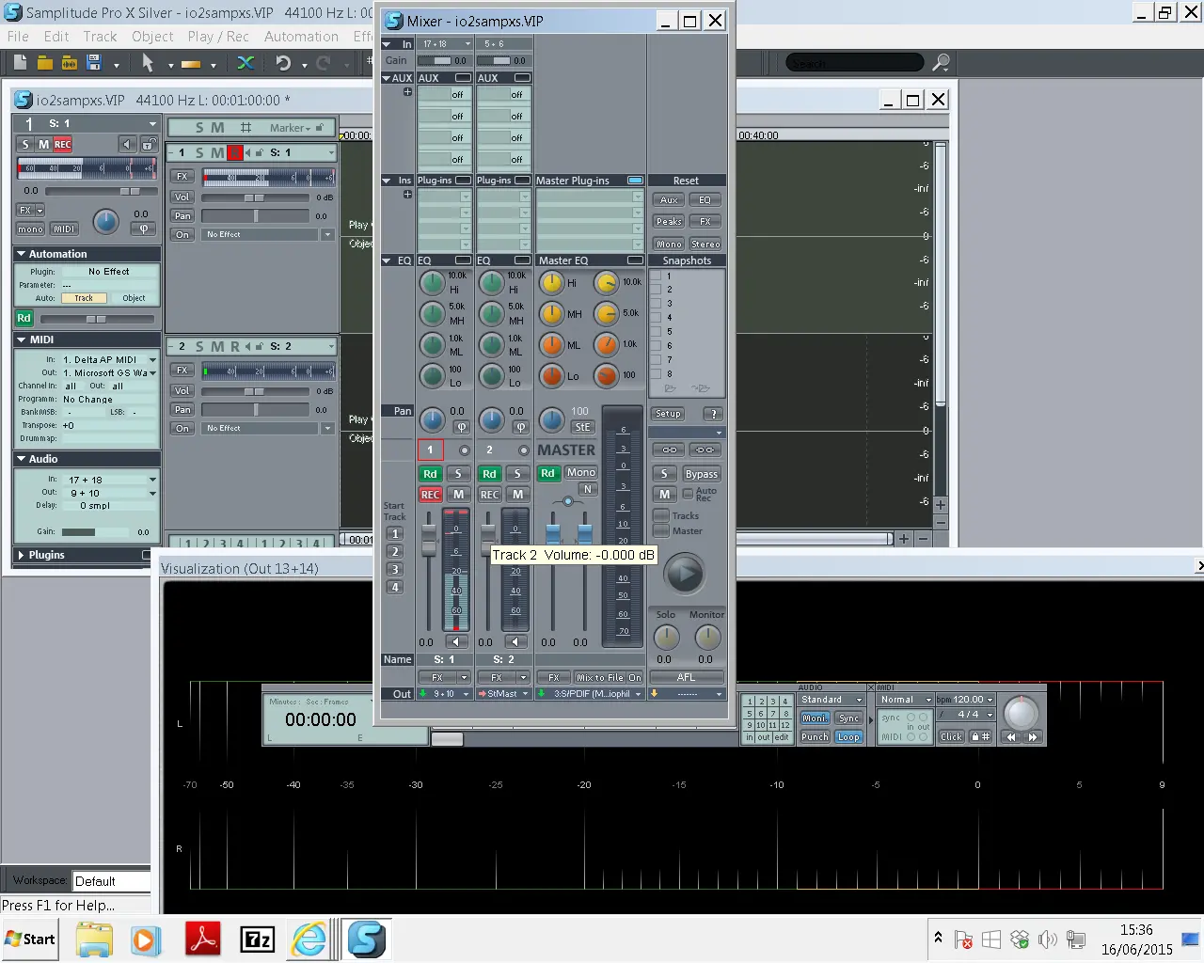
Task: Toggle the Master checkbox in mixer
Action: click(x=661, y=531)
